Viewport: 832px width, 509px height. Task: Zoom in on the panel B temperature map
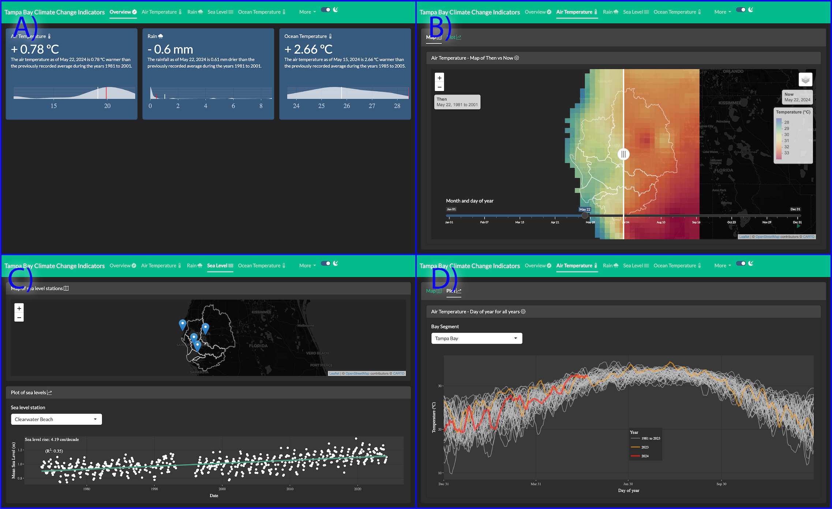[439, 78]
